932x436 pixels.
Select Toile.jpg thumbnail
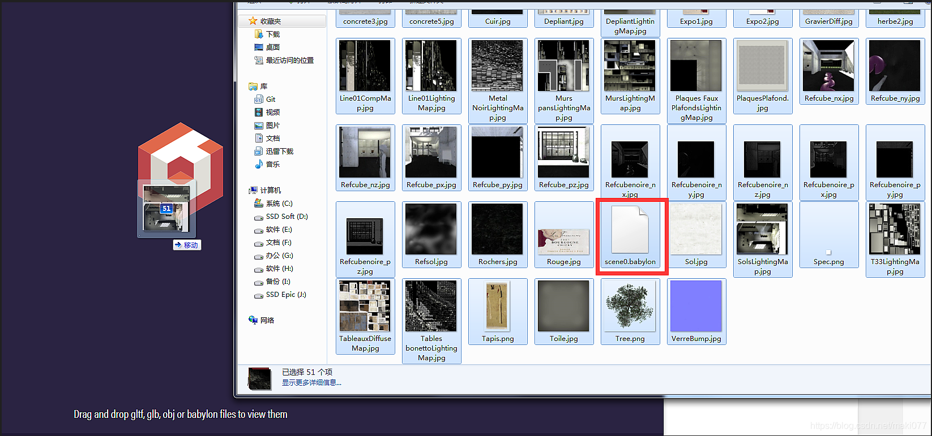563,306
